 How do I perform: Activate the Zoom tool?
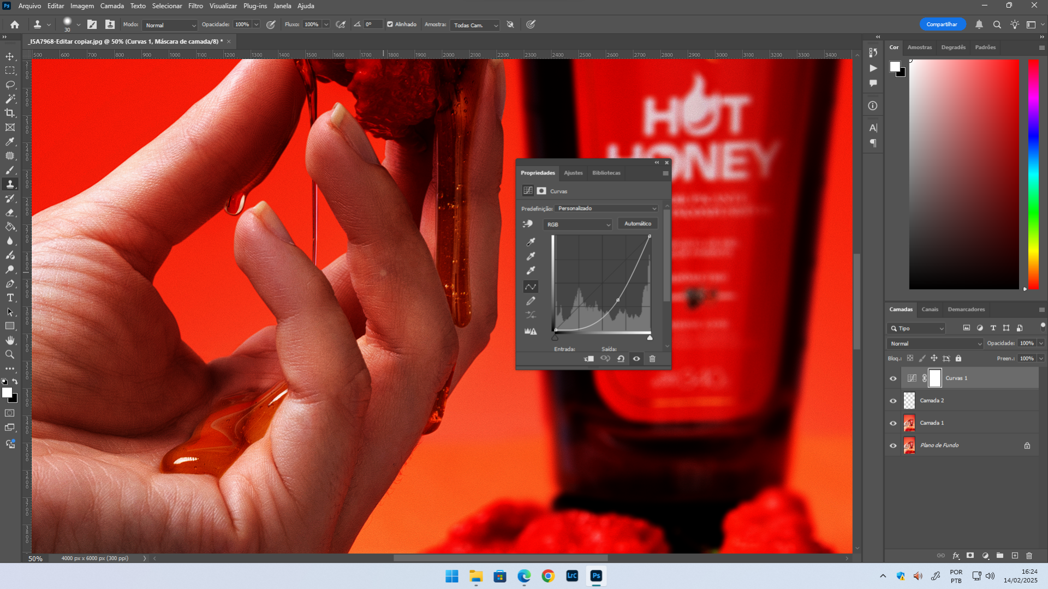point(10,354)
